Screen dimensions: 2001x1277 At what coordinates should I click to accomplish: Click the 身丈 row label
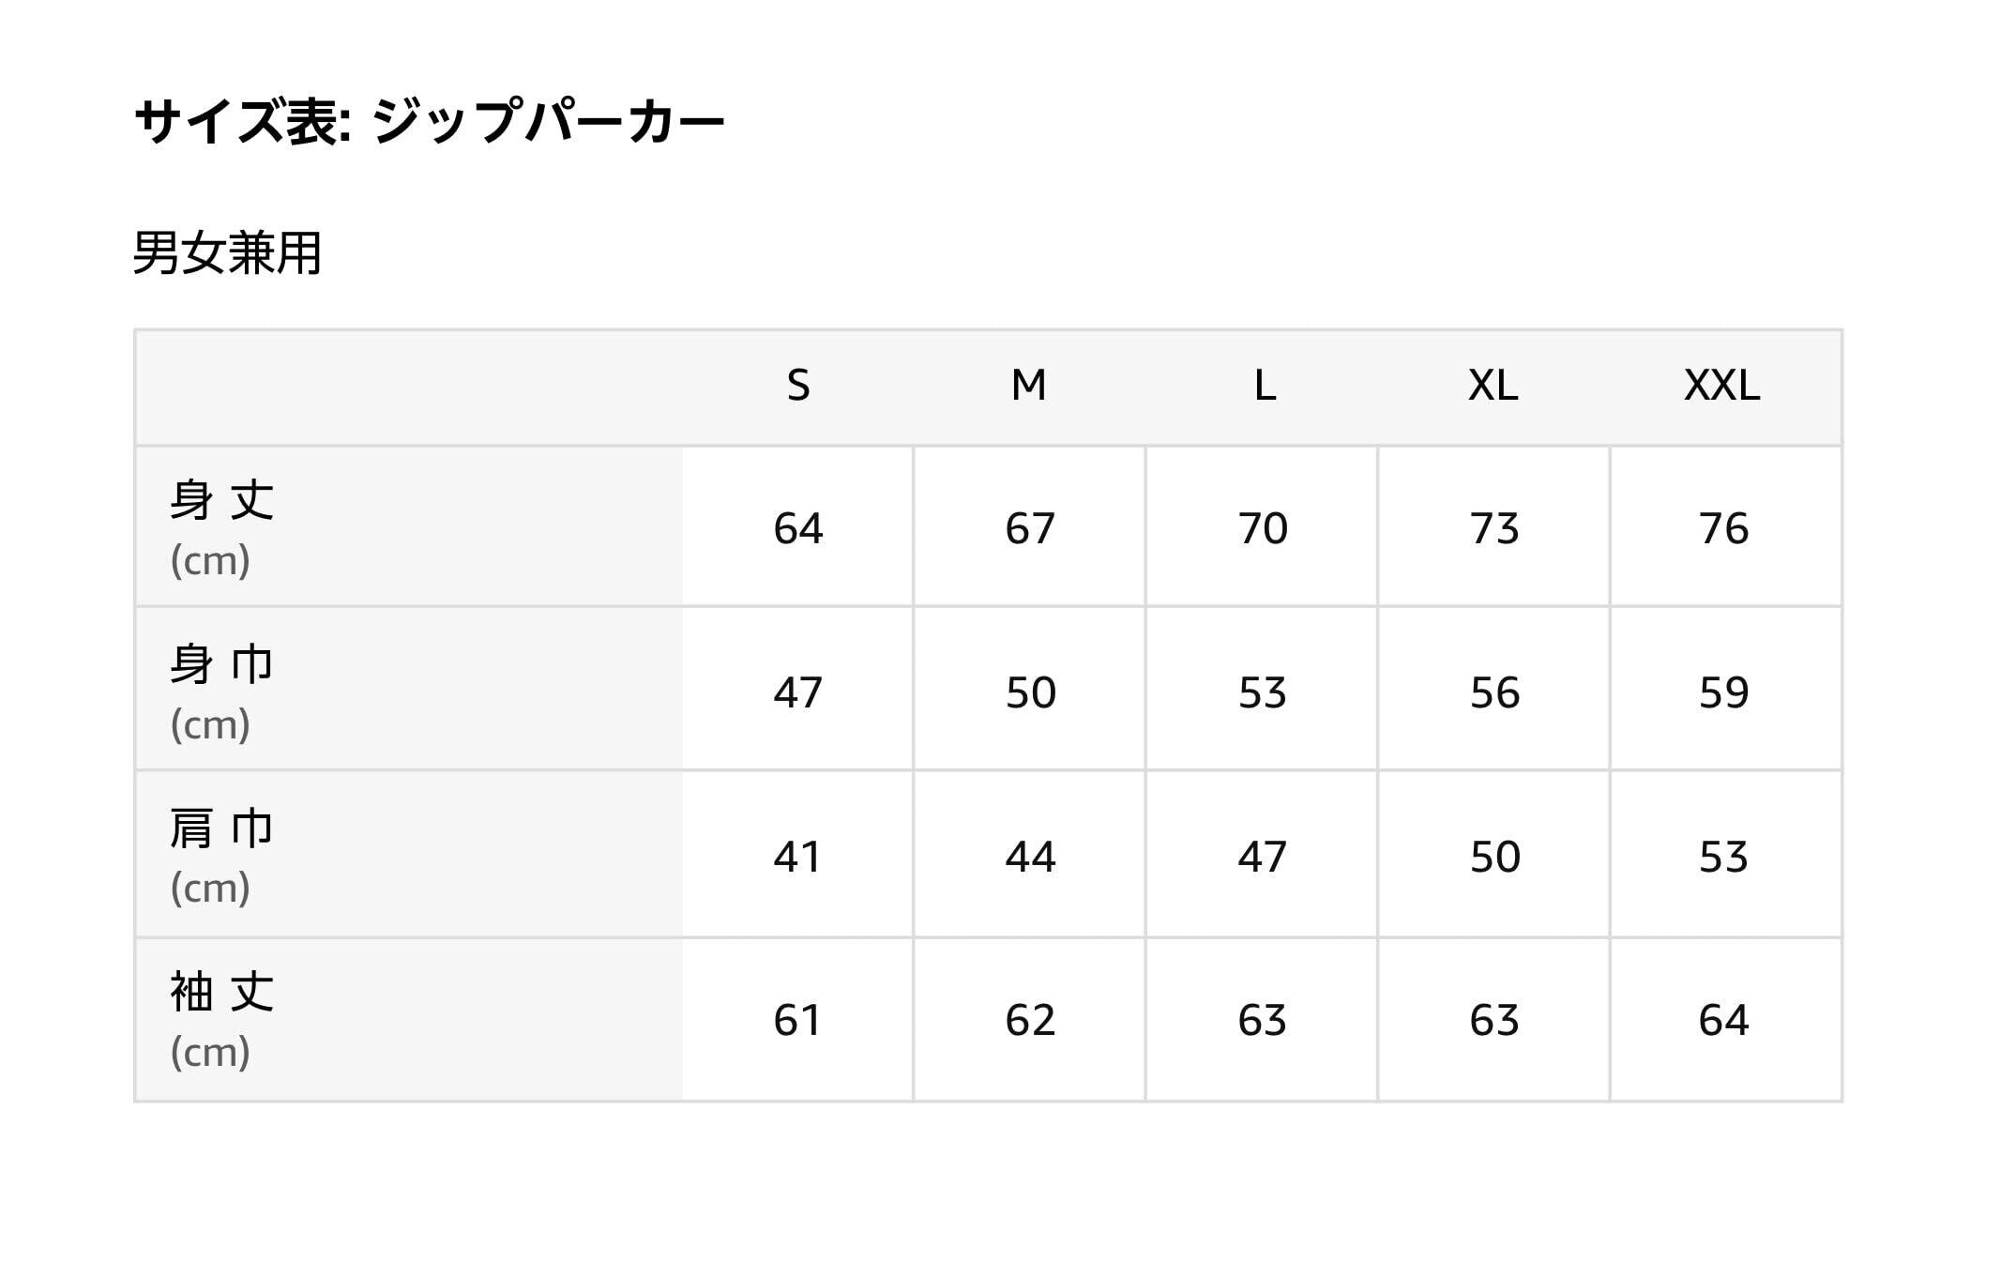click(222, 500)
